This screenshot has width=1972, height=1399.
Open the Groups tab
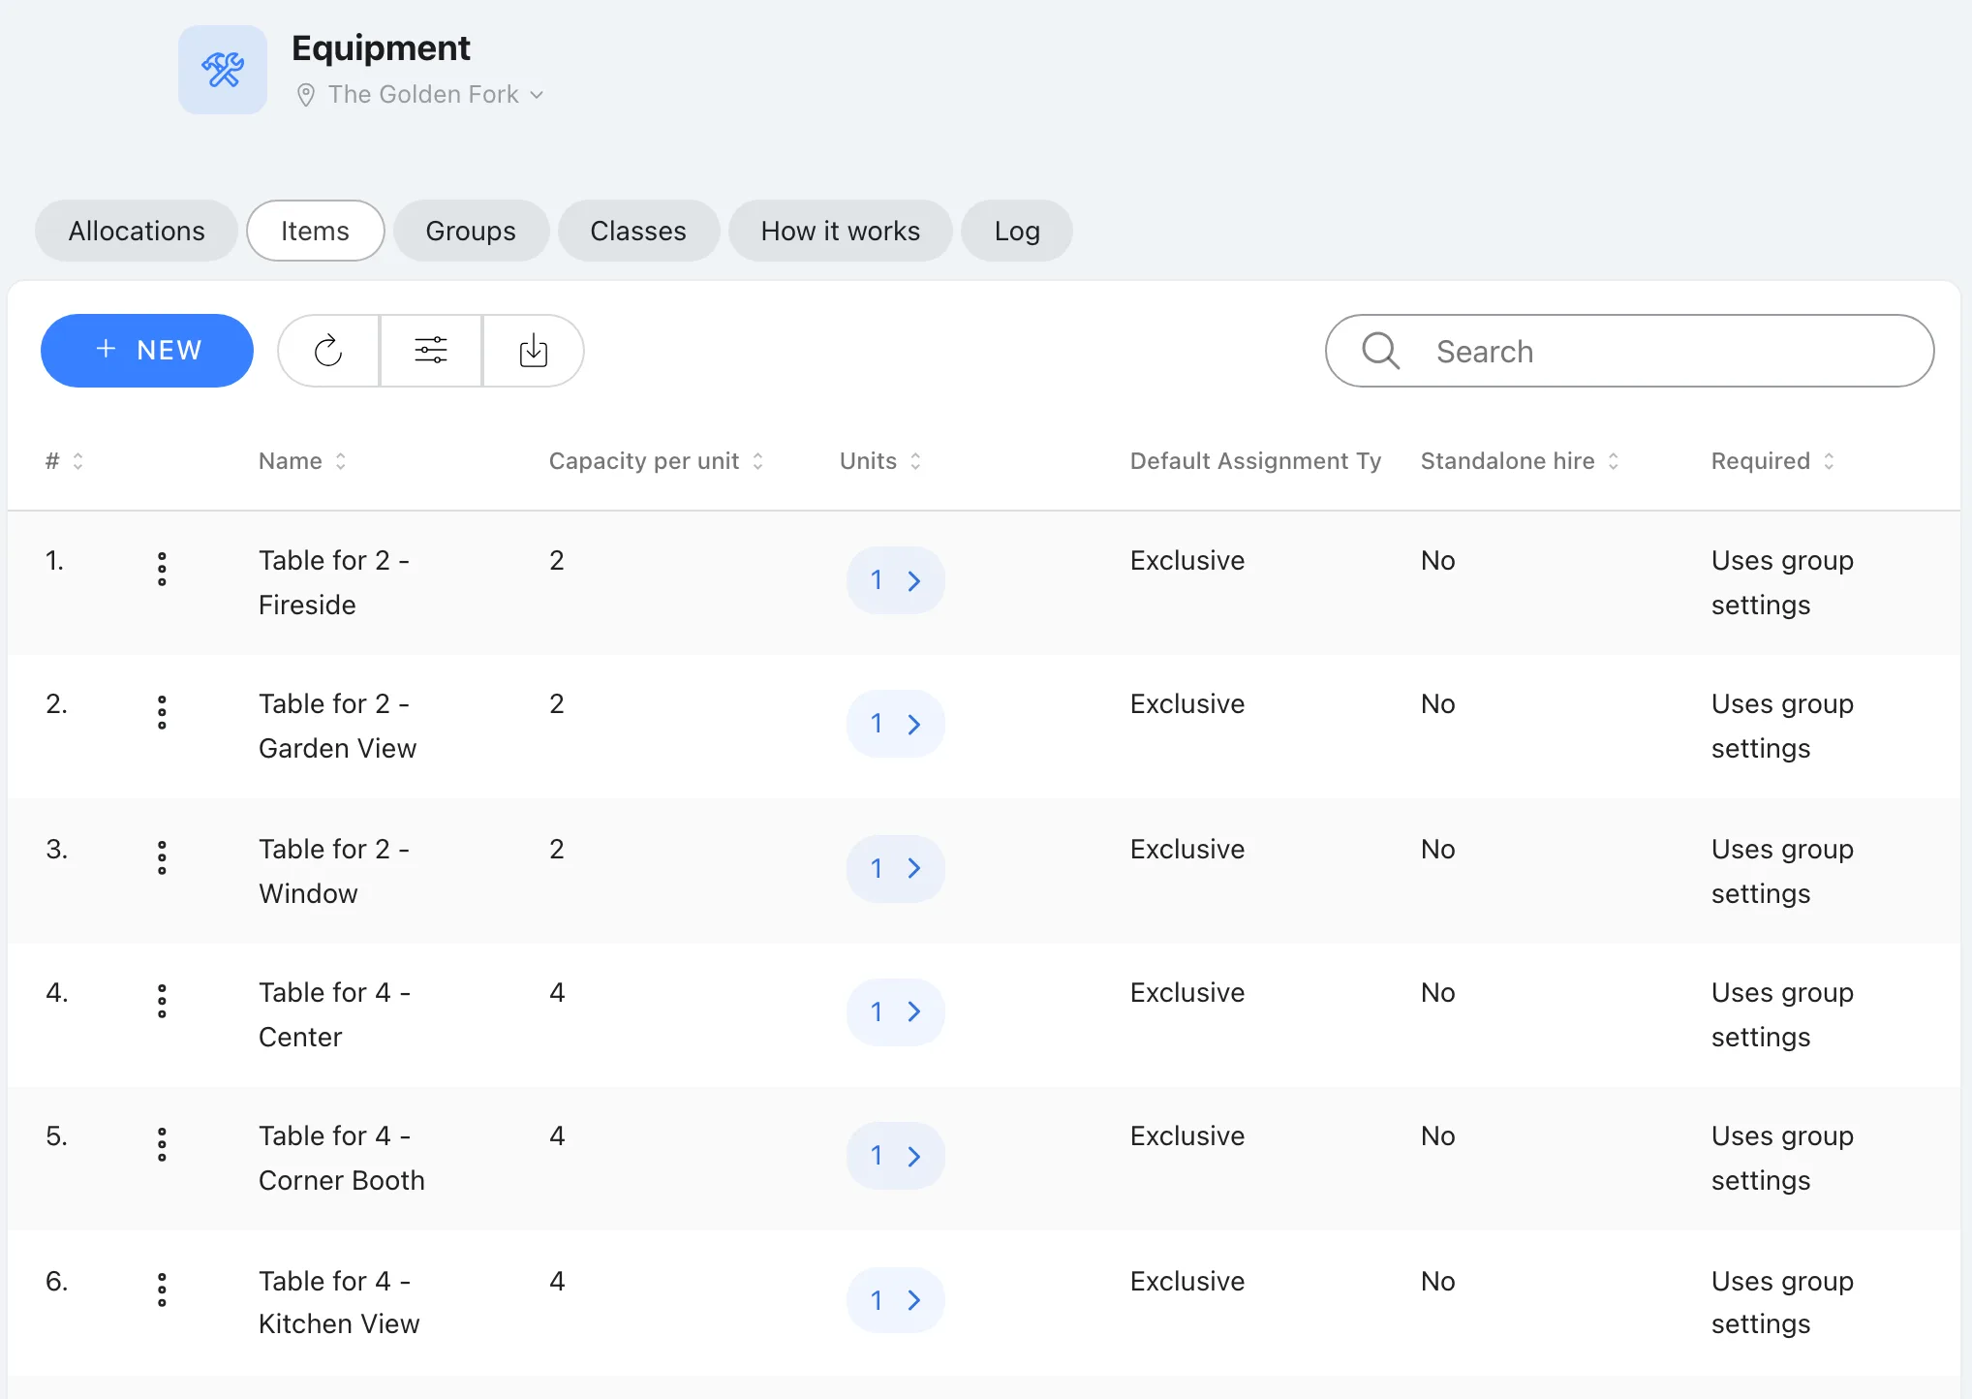pos(471,231)
